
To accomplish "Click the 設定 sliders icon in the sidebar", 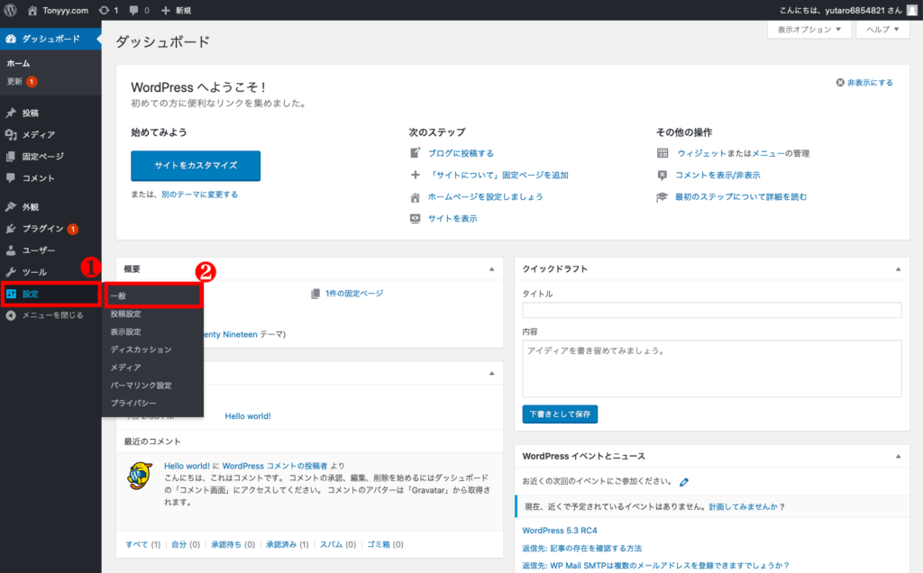I will pos(11,294).
